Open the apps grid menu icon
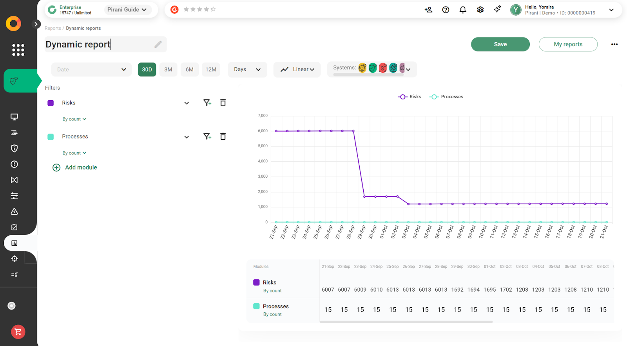The width and height of the screenshot is (627, 346). (18, 50)
